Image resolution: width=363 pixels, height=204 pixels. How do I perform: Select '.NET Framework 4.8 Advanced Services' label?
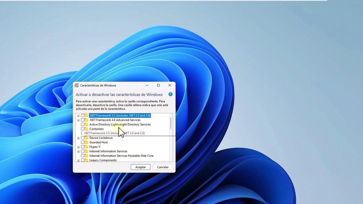click(115, 120)
